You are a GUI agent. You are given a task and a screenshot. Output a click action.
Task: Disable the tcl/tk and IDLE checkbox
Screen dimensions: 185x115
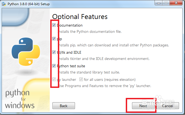(54, 52)
